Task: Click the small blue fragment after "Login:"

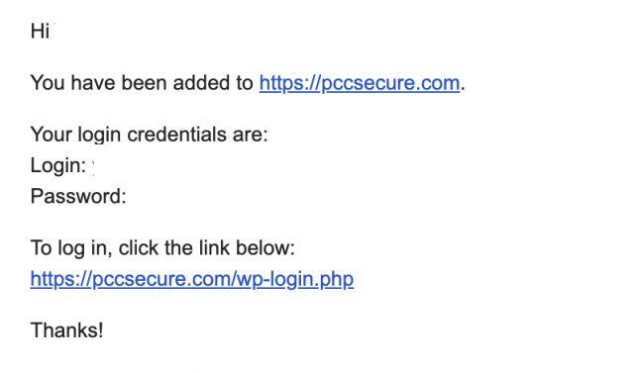Action: point(93,167)
